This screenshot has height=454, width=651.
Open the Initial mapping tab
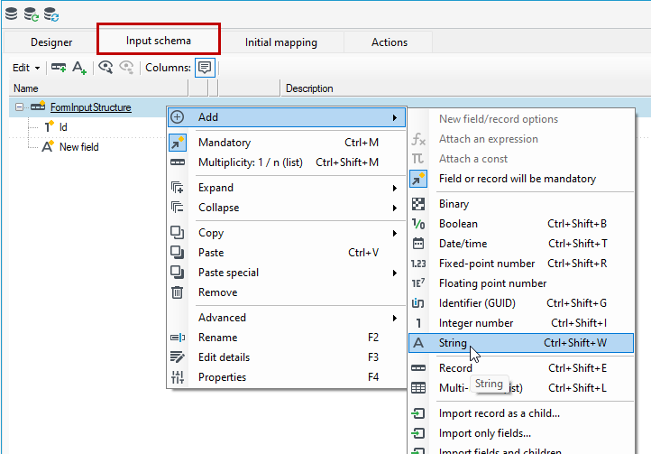click(281, 42)
